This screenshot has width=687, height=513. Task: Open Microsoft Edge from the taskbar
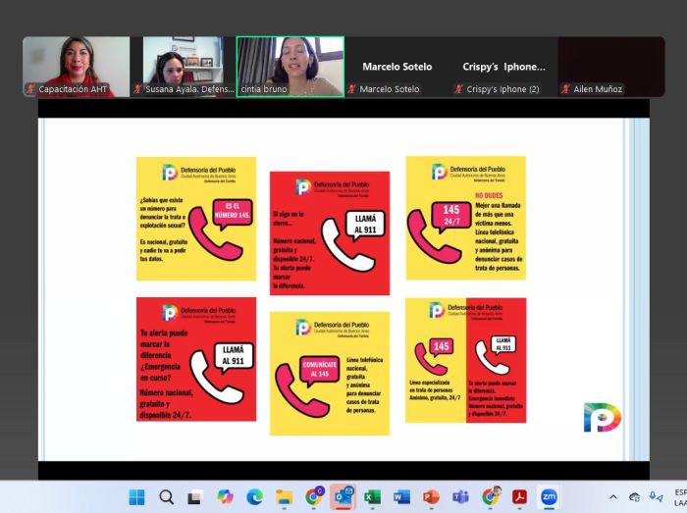point(254,496)
